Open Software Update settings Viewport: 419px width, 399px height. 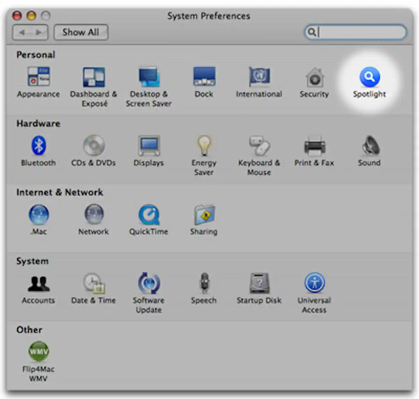point(149,283)
